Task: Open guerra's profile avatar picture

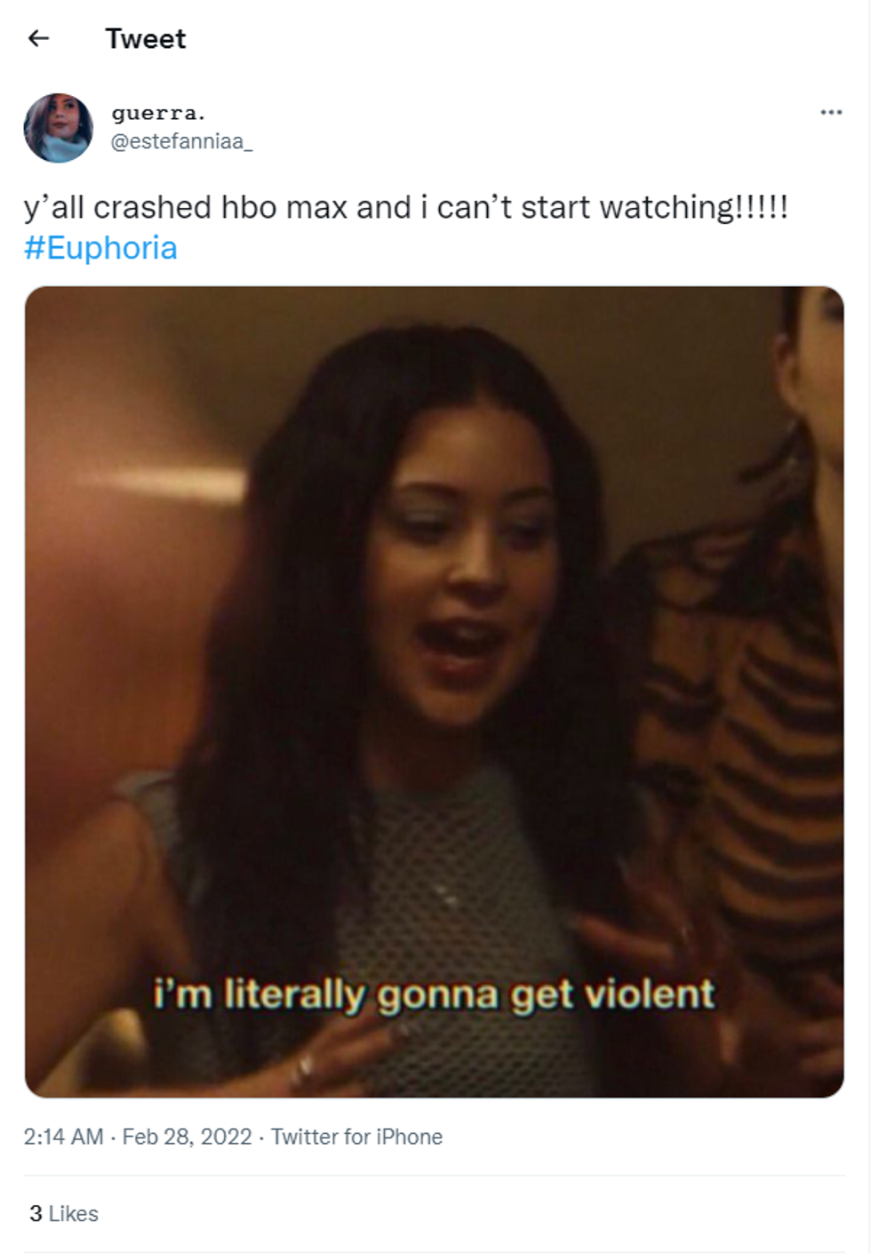Action: point(58,128)
